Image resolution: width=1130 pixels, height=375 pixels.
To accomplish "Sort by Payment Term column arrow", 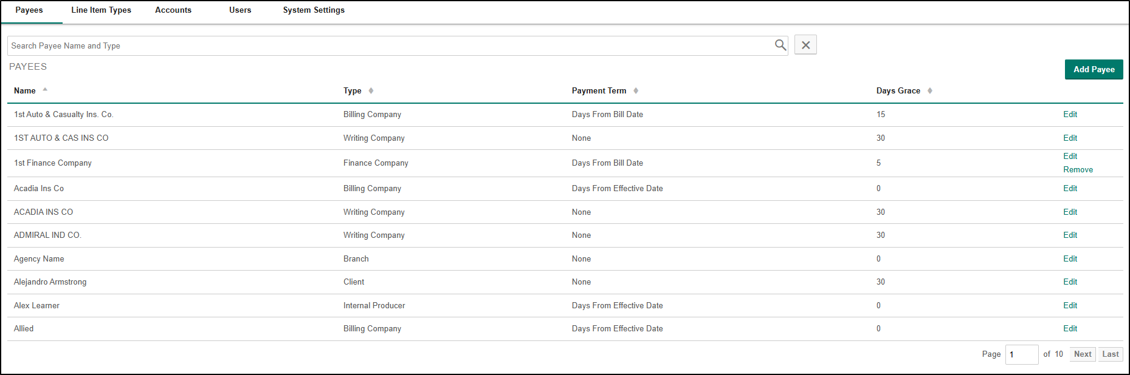I will (636, 90).
